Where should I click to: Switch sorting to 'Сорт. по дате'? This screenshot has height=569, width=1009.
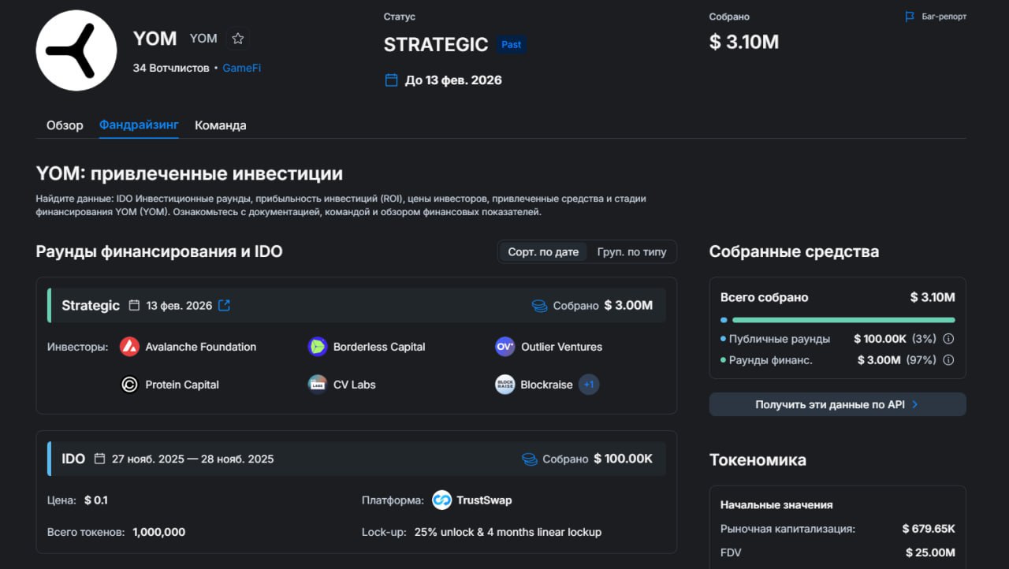[x=543, y=252]
